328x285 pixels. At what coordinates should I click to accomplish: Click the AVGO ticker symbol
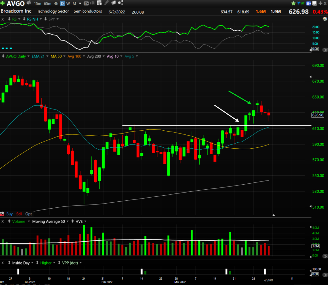16,3
